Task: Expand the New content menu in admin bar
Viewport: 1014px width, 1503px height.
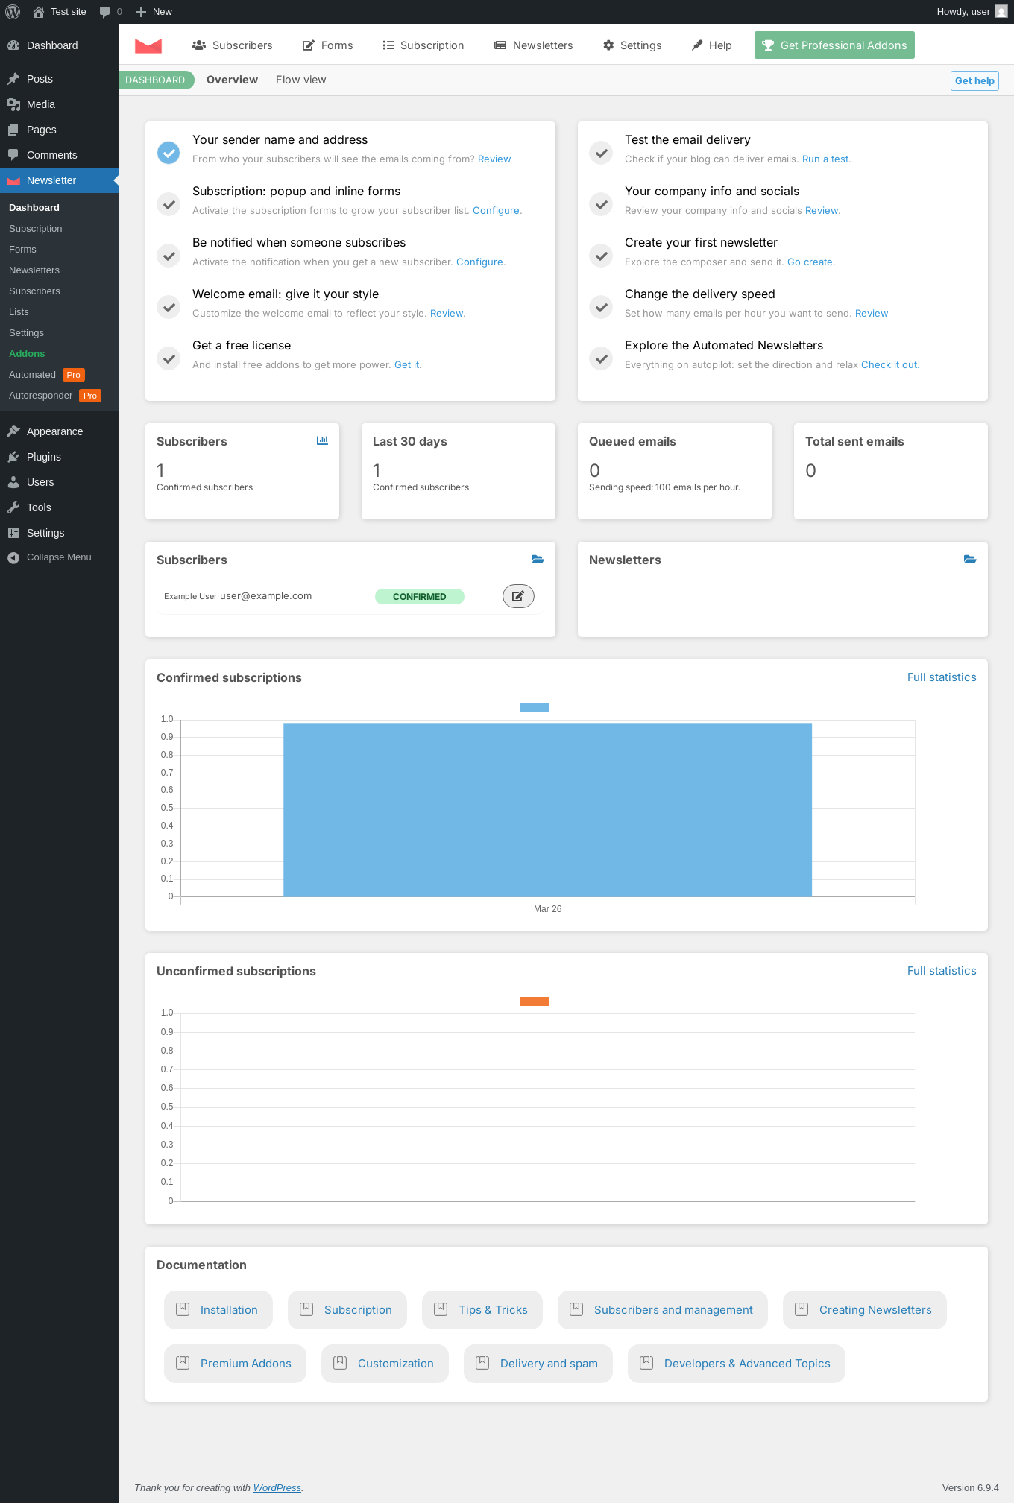Action: [154, 12]
